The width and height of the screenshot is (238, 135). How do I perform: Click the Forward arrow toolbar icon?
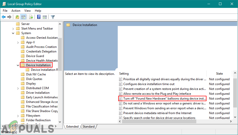tap(9, 17)
